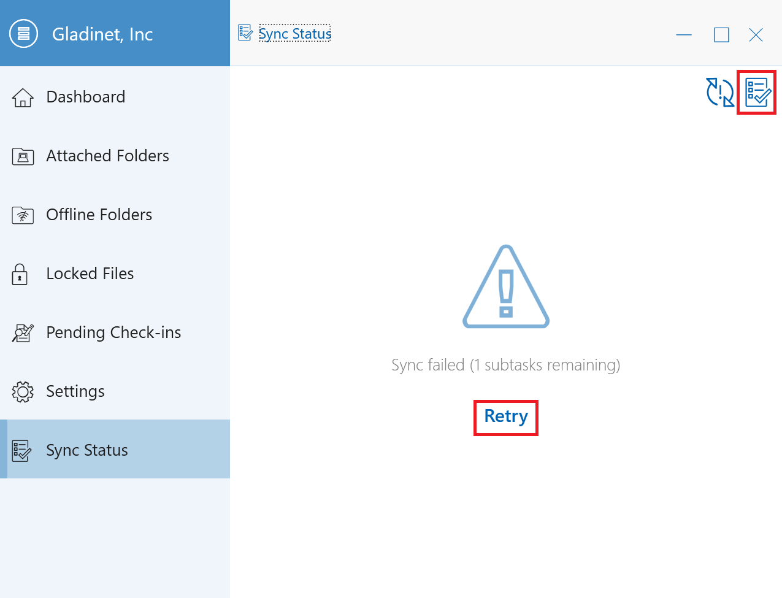Image resolution: width=782 pixels, height=598 pixels.
Task: Click the Sync failed status message
Action: point(506,365)
